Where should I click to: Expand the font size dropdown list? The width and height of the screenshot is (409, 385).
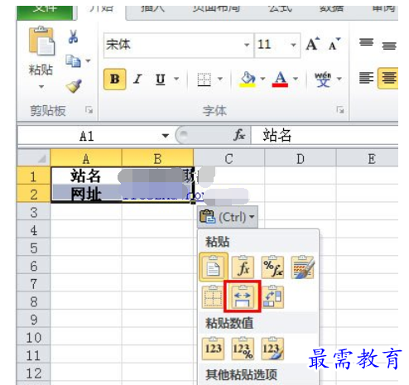(294, 45)
